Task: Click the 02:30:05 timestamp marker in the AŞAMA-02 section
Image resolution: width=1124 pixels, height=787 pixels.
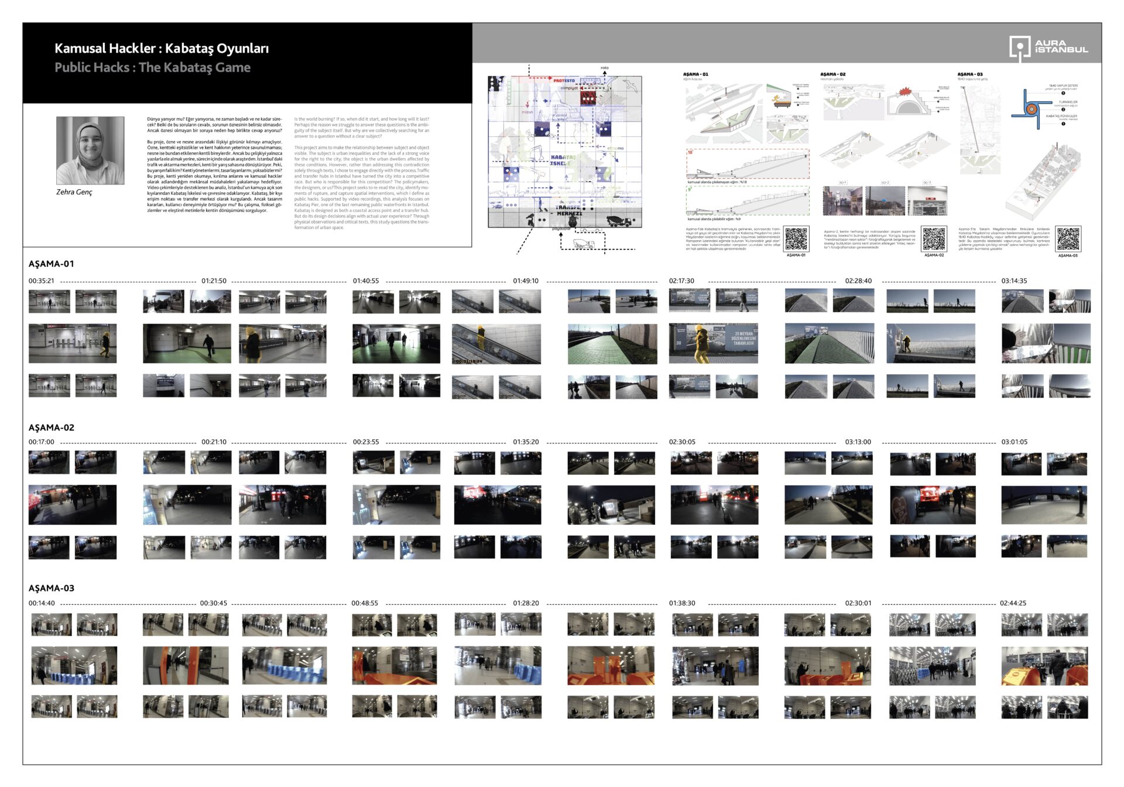Action: [682, 442]
